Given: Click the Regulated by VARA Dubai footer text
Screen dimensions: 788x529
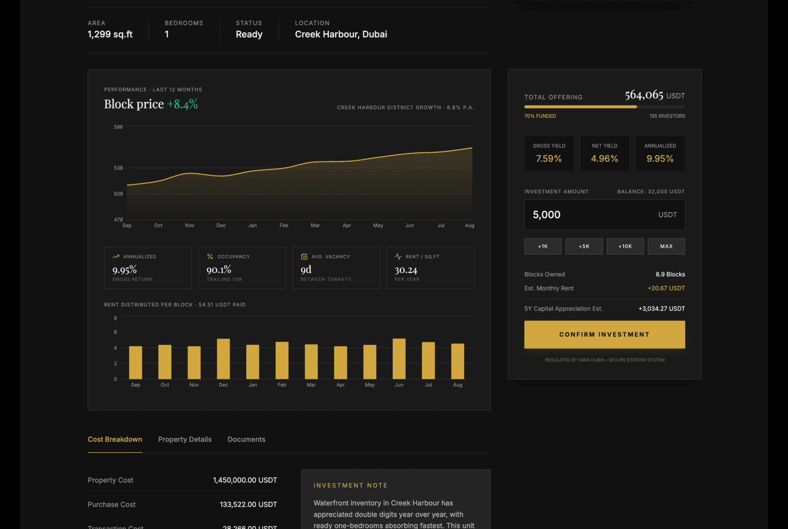Looking at the screenshot, I should click(605, 360).
